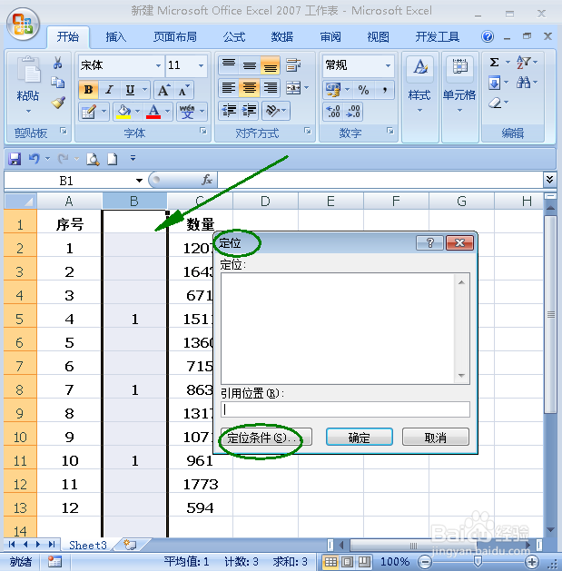Click the 定位条件(S) button
The height and width of the screenshot is (571, 562).
[x=266, y=437]
